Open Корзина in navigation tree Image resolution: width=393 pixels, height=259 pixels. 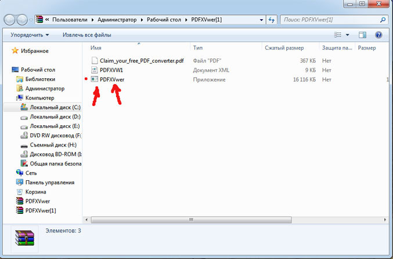click(x=36, y=192)
